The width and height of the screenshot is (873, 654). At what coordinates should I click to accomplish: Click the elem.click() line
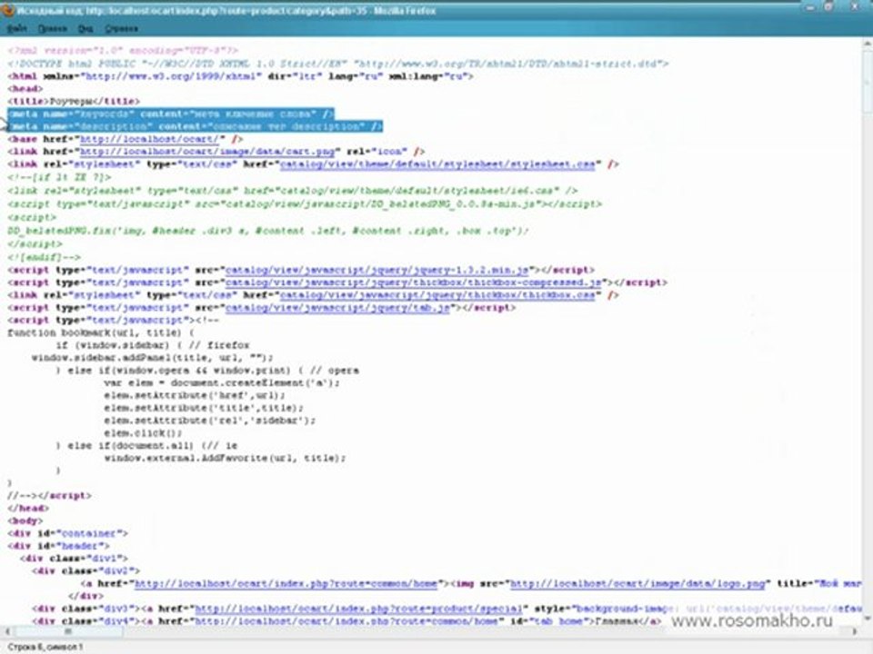tap(143, 433)
